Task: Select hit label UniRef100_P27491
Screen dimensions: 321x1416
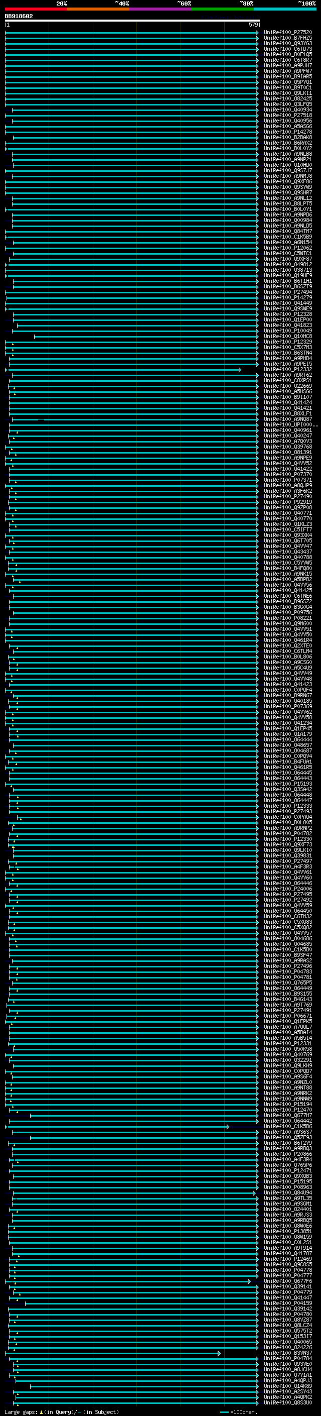Action: (x=288, y=1010)
